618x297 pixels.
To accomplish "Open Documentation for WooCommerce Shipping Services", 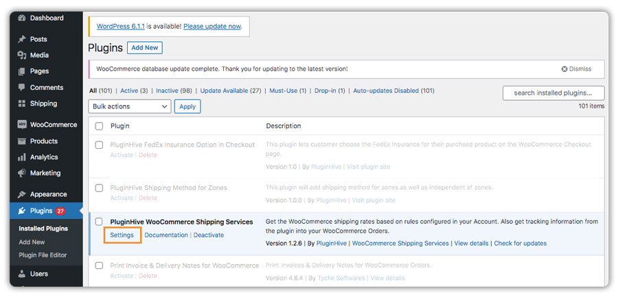I will [x=166, y=235].
